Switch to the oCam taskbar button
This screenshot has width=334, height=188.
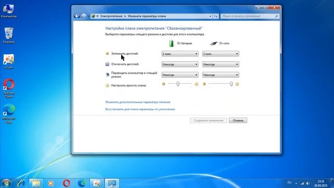tap(97, 183)
